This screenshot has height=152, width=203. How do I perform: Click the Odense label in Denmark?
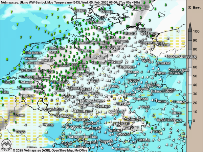tap(107, 11)
